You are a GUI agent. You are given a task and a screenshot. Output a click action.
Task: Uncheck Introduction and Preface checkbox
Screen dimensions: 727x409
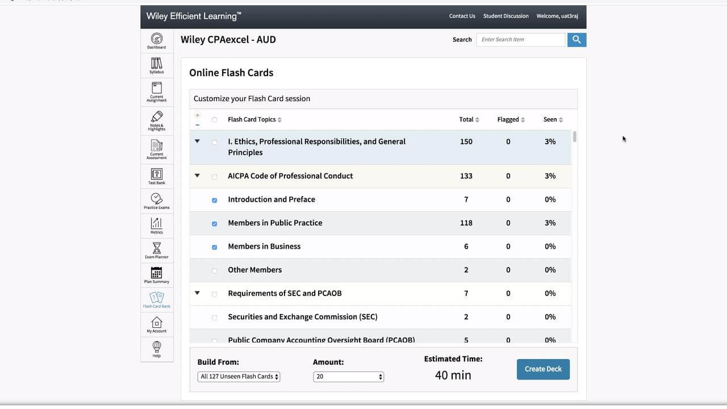coord(214,201)
